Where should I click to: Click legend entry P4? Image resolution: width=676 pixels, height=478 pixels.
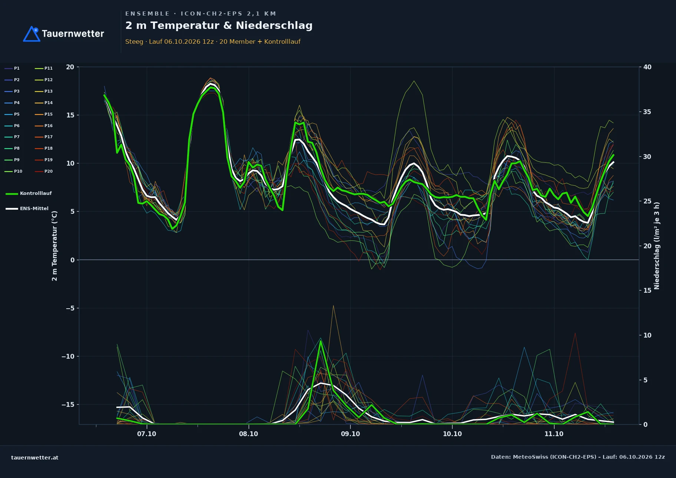pos(12,103)
